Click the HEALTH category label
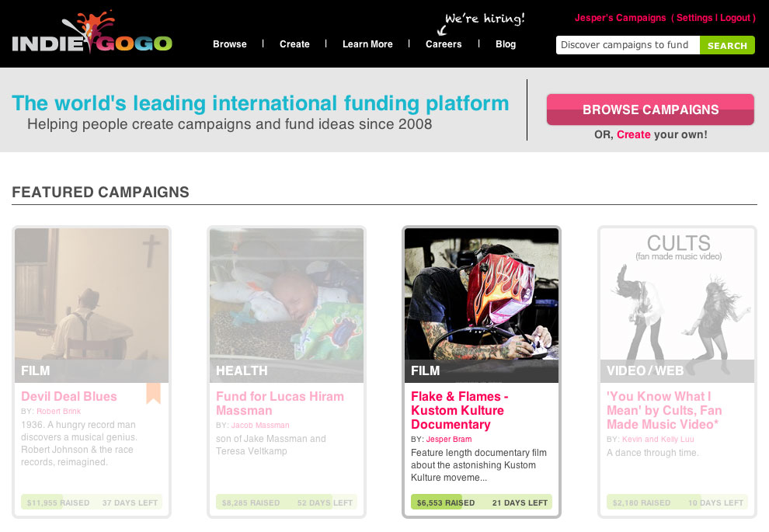Viewport: 769px width, 532px height. tap(242, 370)
